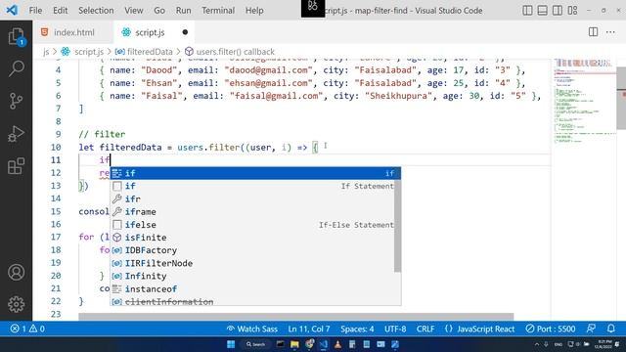Click Spaces: 4 indentation setting
The image size is (626, 352).
[x=357, y=329]
